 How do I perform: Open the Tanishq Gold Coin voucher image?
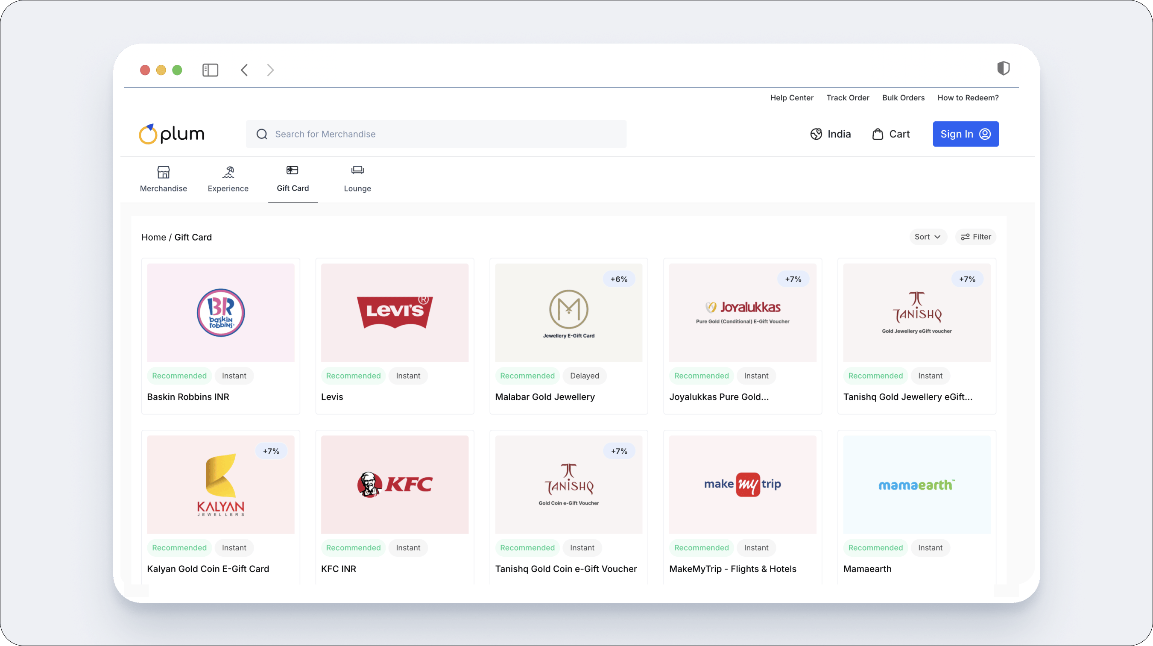click(568, 484)
